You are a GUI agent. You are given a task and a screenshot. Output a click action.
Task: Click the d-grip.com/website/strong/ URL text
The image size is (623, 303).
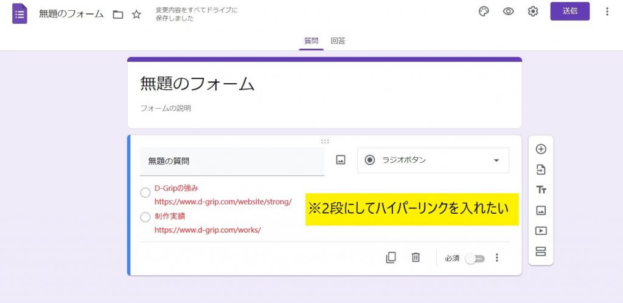point(223,202)
